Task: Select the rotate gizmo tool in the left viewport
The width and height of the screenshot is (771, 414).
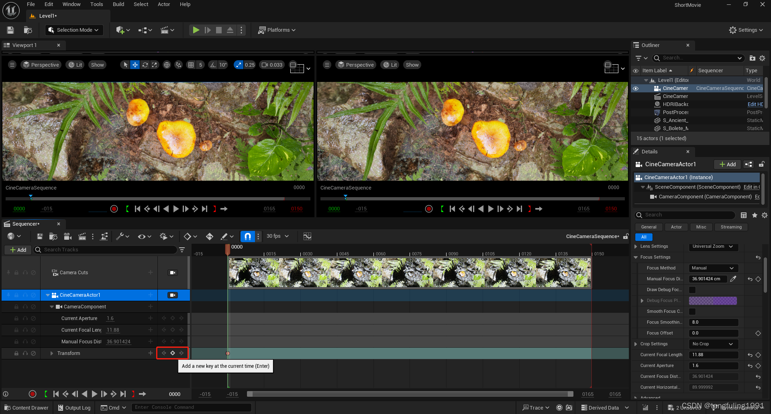Action: tap(145, 65)
